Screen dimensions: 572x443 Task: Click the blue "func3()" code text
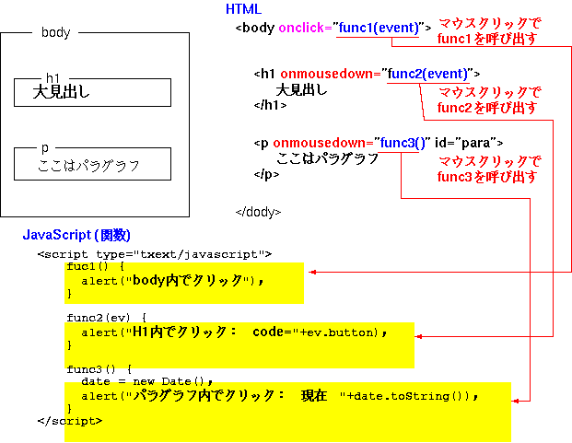(x=403, y=143)
